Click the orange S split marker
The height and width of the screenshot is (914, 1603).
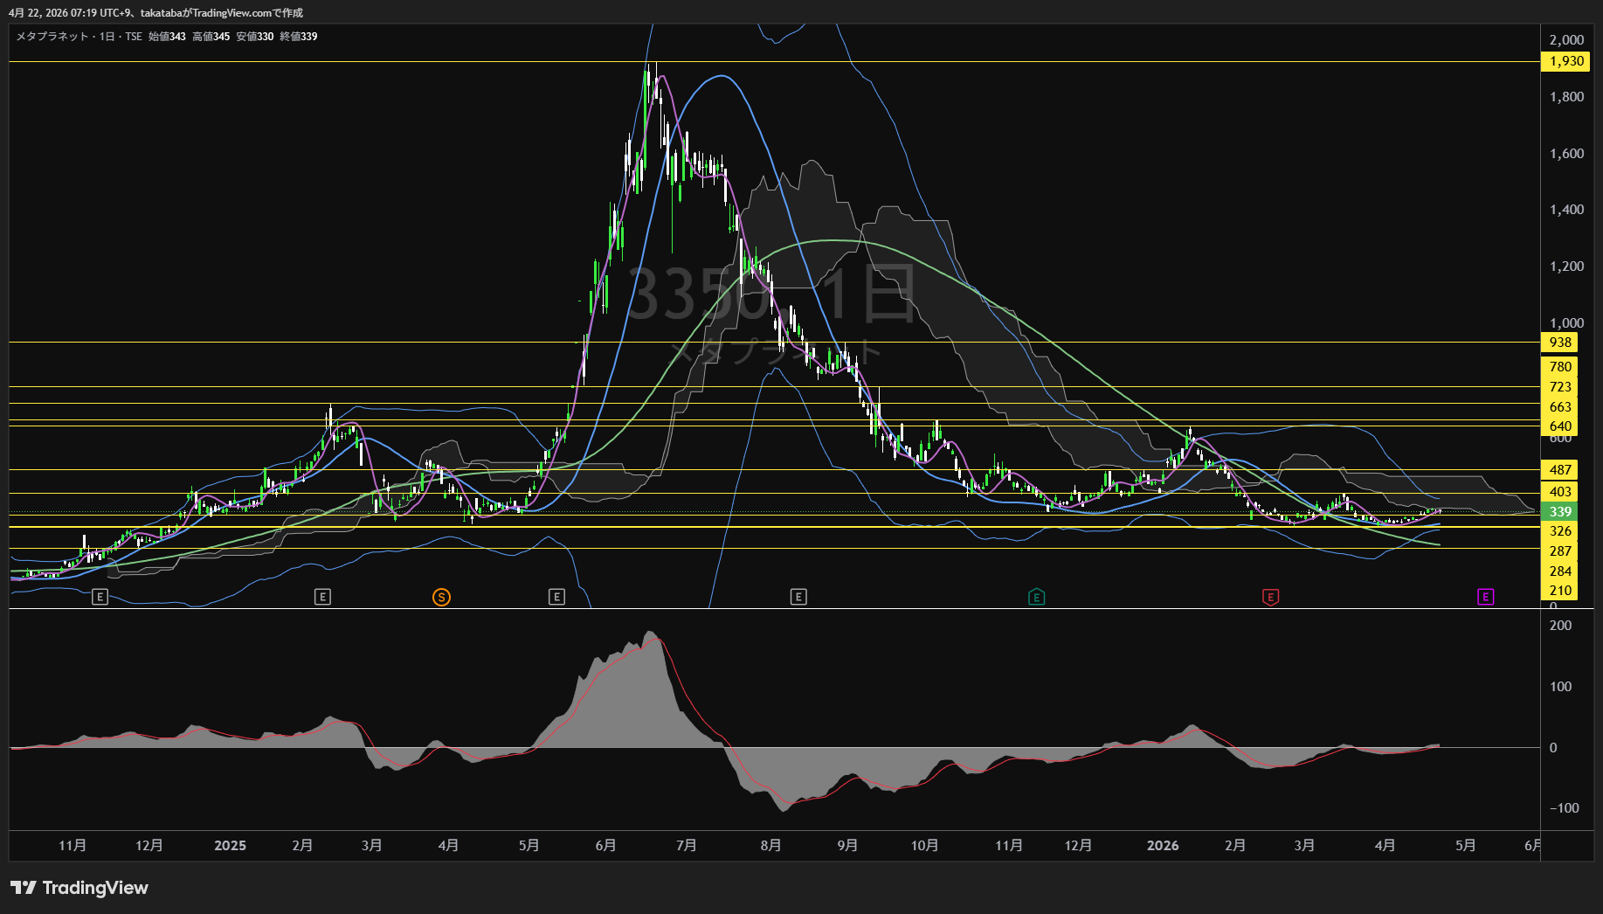click(441, 597)
